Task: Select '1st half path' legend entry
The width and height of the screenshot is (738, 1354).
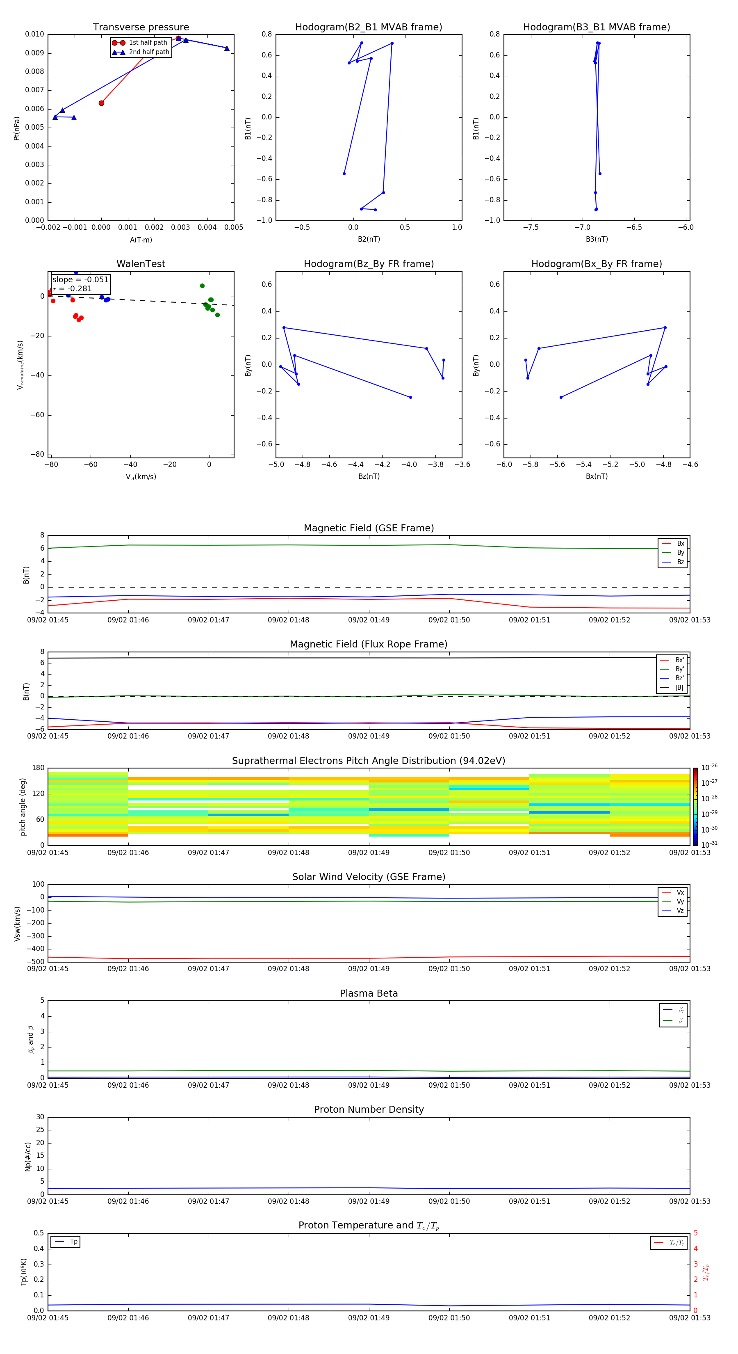Action: (x=140, y=43)
